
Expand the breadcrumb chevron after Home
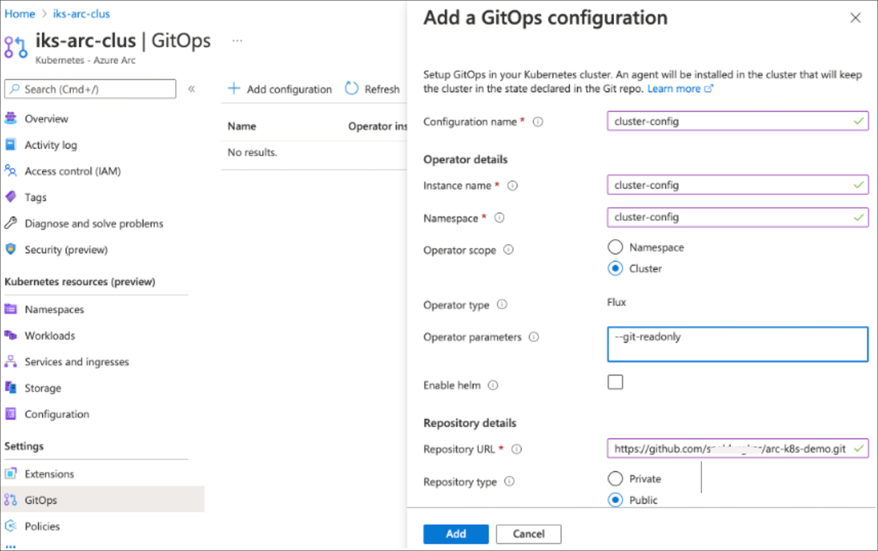(44, 14)
